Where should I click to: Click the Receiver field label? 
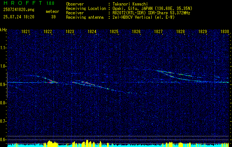tap(75, 13)
